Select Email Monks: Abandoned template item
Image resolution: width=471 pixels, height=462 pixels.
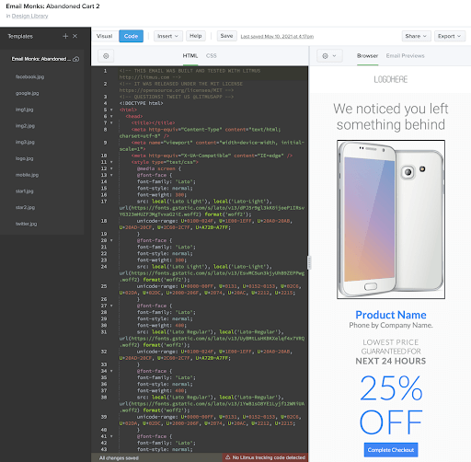coord(42,59)
